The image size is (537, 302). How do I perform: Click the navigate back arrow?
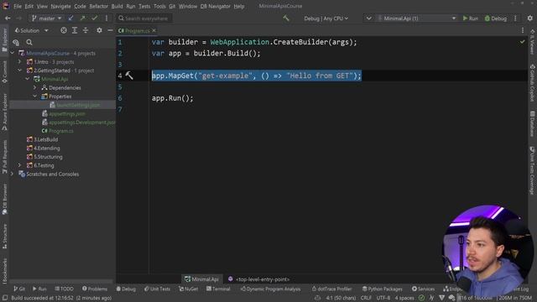pyautogui.click(x=8, y=18)
